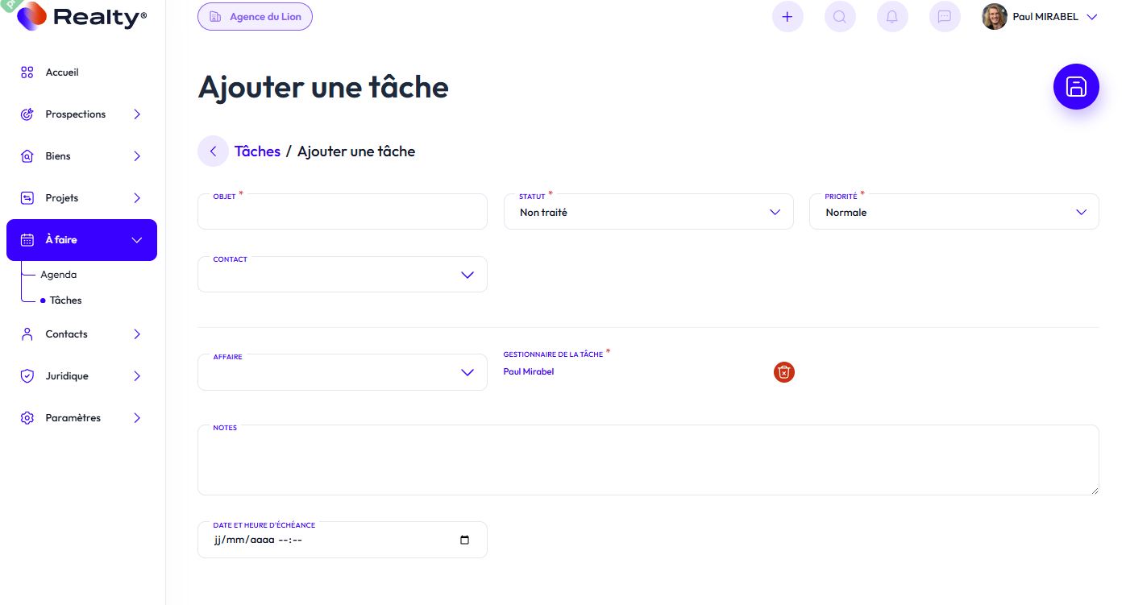Open Agenda submenu item

[59, 275]
